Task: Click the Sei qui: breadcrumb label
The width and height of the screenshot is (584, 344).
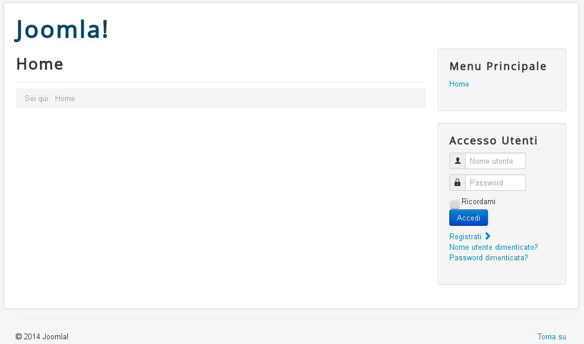Action: [x=37, y=98]
